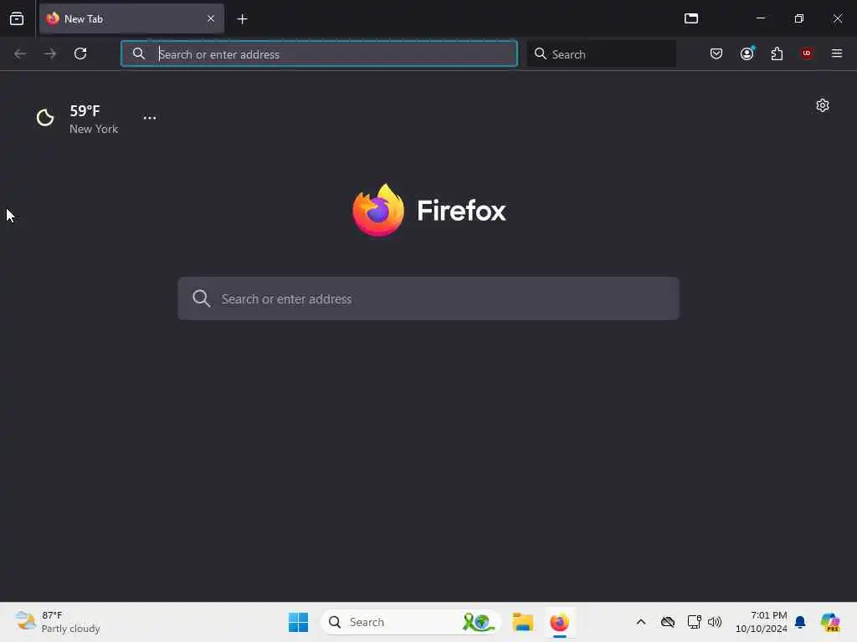Open Firefox View tab list icon
This screenshot has width=857, height=642.
pyautogui.click(x=17, y=18)
